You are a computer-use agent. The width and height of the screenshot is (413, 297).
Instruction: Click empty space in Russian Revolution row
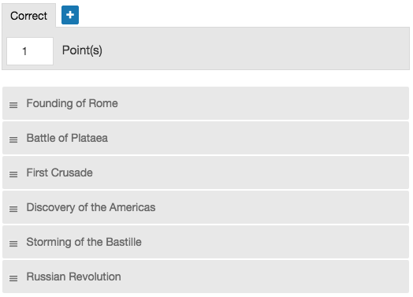[263, 277]
